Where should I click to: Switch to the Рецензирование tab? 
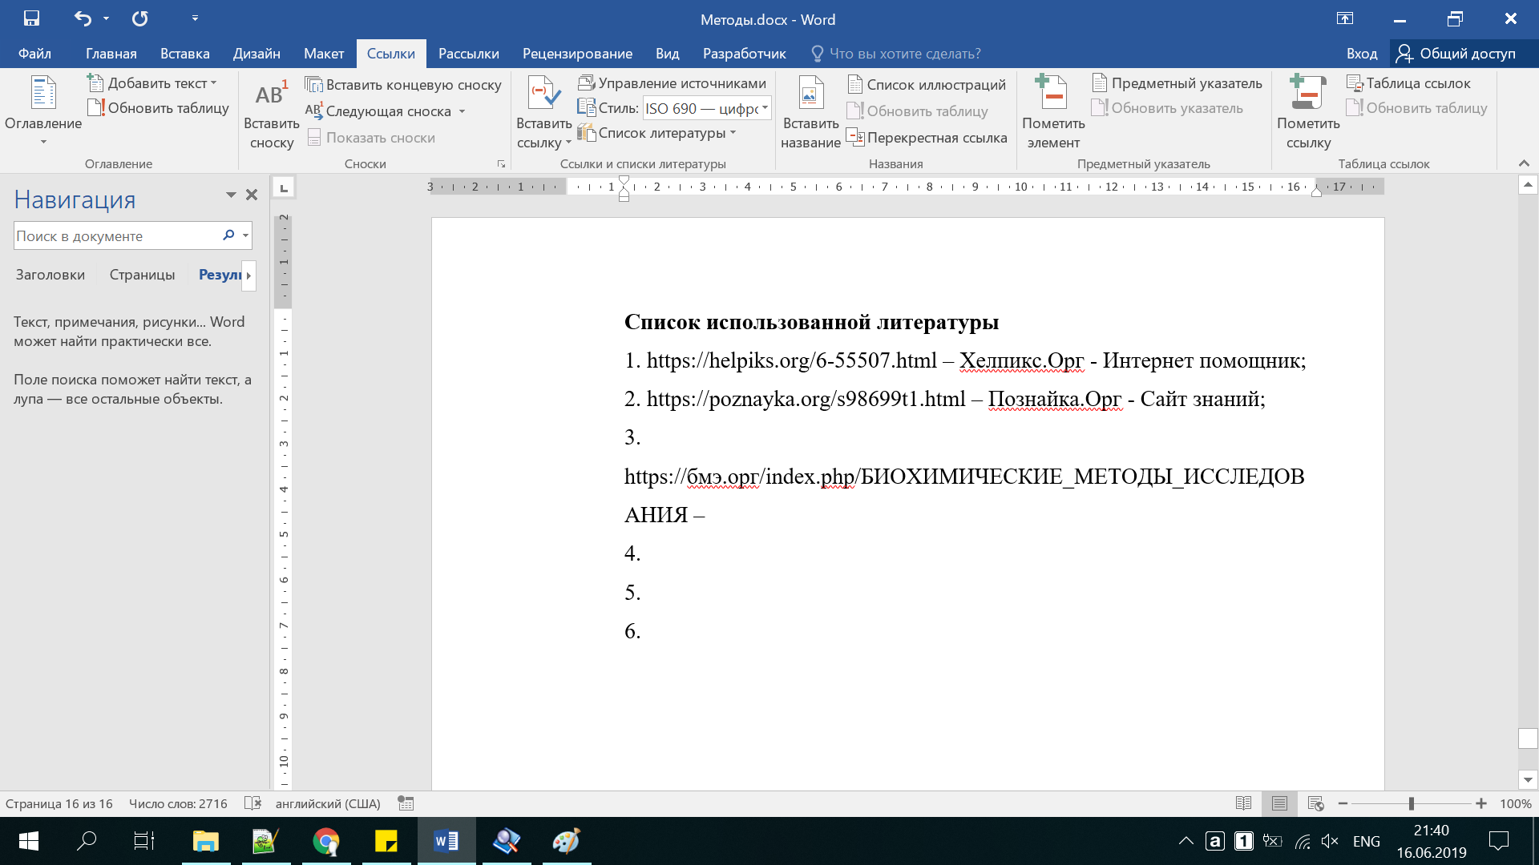[x=577, y=54]
